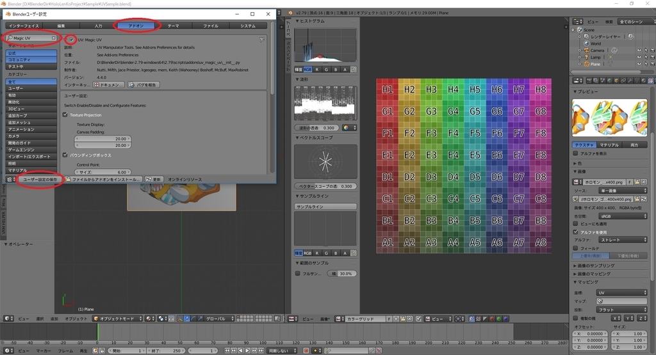The image size is (656, 355).
Task: Click the 更新 refresh button
Action: (x=154, y=179)
